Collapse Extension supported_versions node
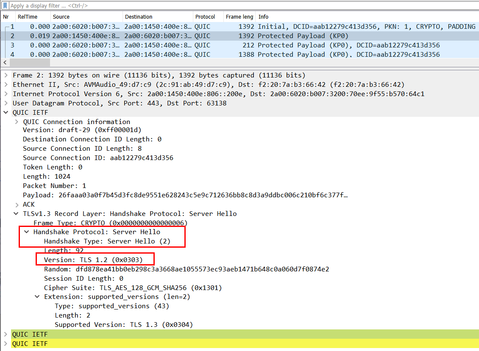The image size is (479, 351). 37,297
